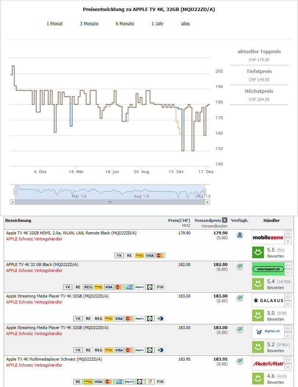Open the digitec.ch shop logo
Screen dimensions: 298x387
(x=268, y=332)
